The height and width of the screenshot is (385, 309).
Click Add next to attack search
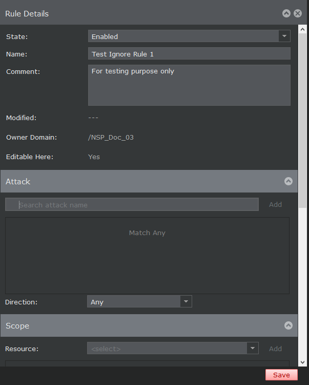click(x=275, y=204)
